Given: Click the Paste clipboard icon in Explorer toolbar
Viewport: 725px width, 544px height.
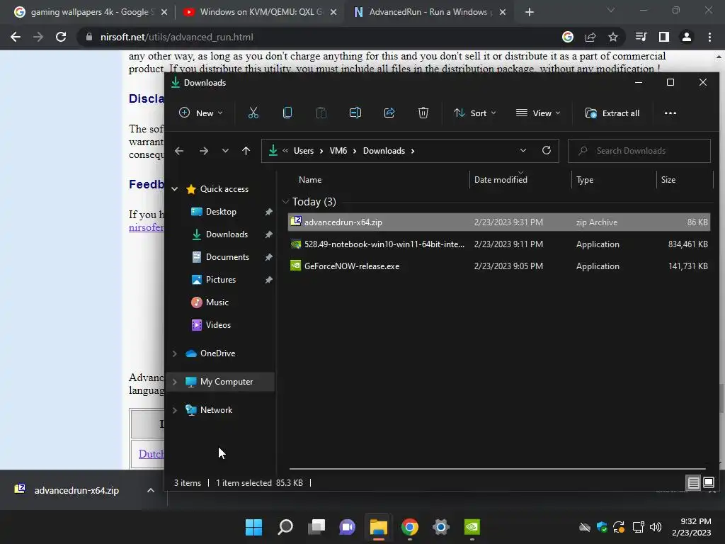Looking at the screenshot, I should coord(321,113).
